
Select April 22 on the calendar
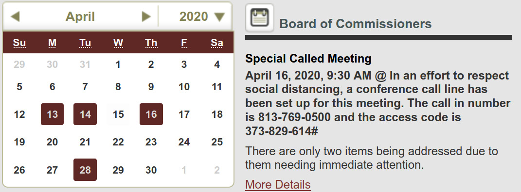click(x=118, y=142)
